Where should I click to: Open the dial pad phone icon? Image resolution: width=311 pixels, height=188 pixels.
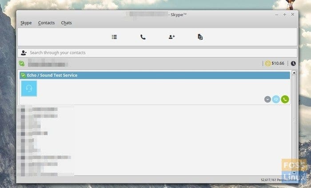[143, 37]
